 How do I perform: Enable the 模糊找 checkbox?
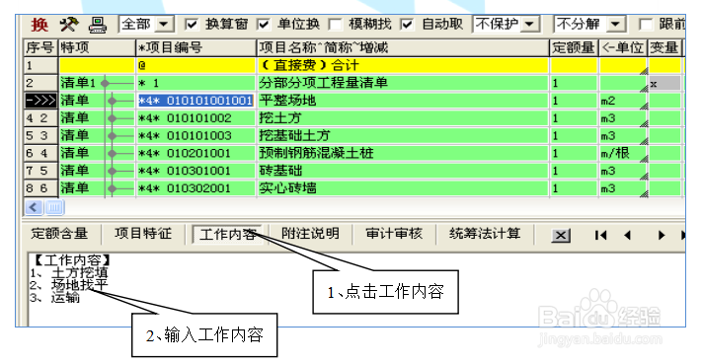(335, 24)
